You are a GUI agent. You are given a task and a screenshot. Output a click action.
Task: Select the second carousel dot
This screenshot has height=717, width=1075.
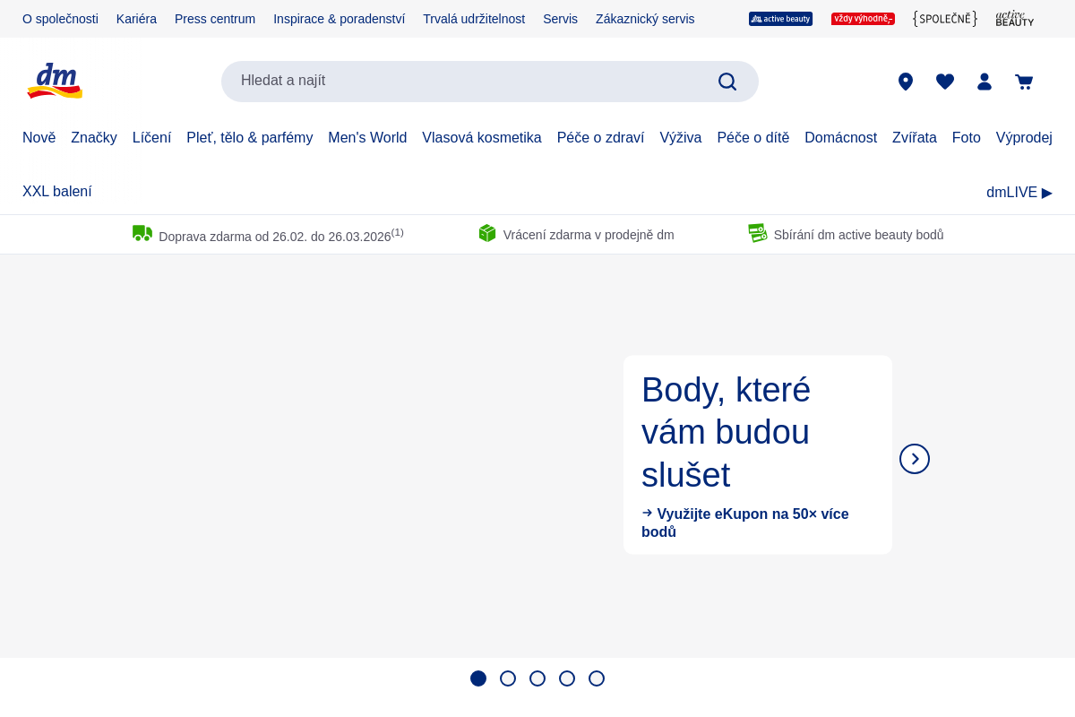click(x=508, y=678)
